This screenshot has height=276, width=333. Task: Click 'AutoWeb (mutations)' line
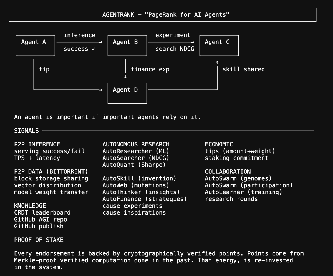click(136, 185)
